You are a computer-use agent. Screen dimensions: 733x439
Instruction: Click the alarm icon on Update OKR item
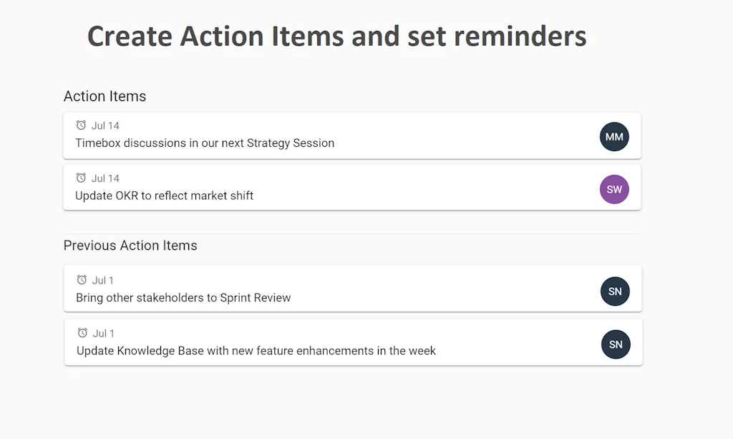click(x=82, y=178)
